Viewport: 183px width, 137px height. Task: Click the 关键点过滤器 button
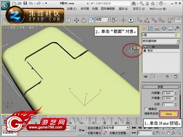(x=119, y=133)
